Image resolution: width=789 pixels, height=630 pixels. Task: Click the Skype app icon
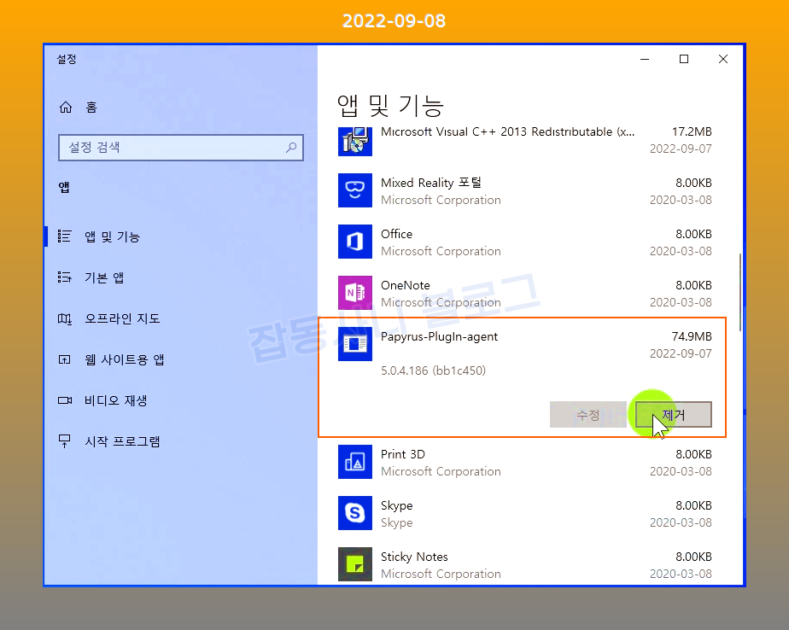click(354, 513)
